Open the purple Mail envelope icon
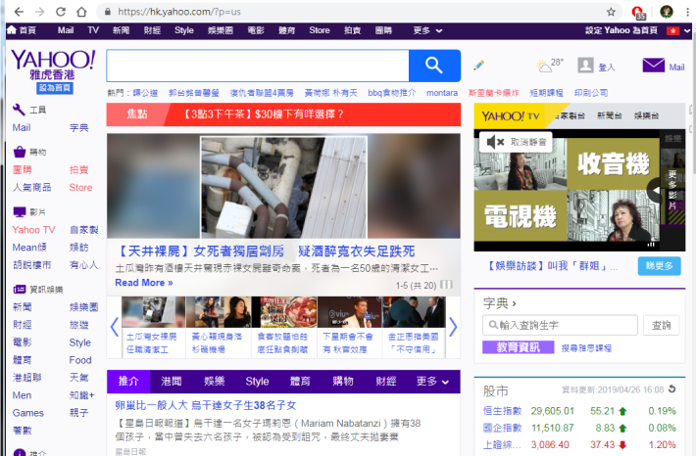This screenshot has width=696, height=456. 653,66
